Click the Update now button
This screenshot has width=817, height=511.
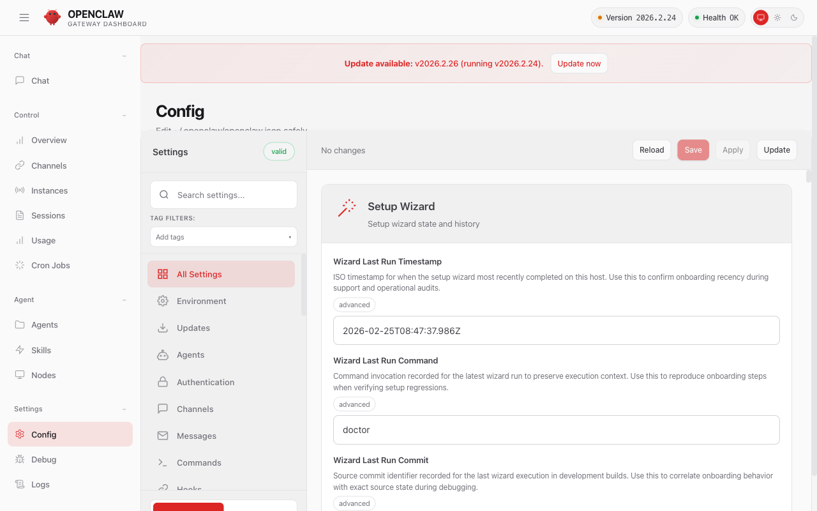click(579, 63)
